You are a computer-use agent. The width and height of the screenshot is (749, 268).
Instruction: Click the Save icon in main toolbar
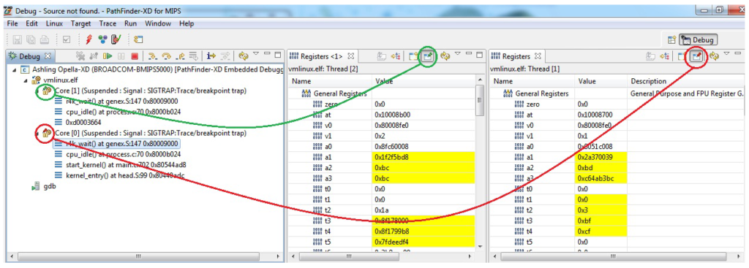point(17,39)
